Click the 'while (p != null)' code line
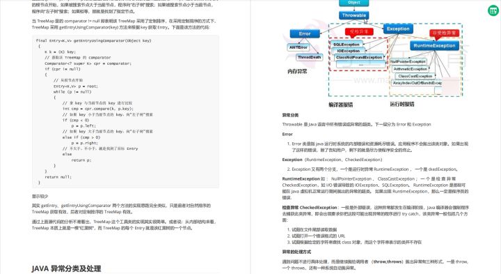The image size is (501, 274). (x=72, y=91)
